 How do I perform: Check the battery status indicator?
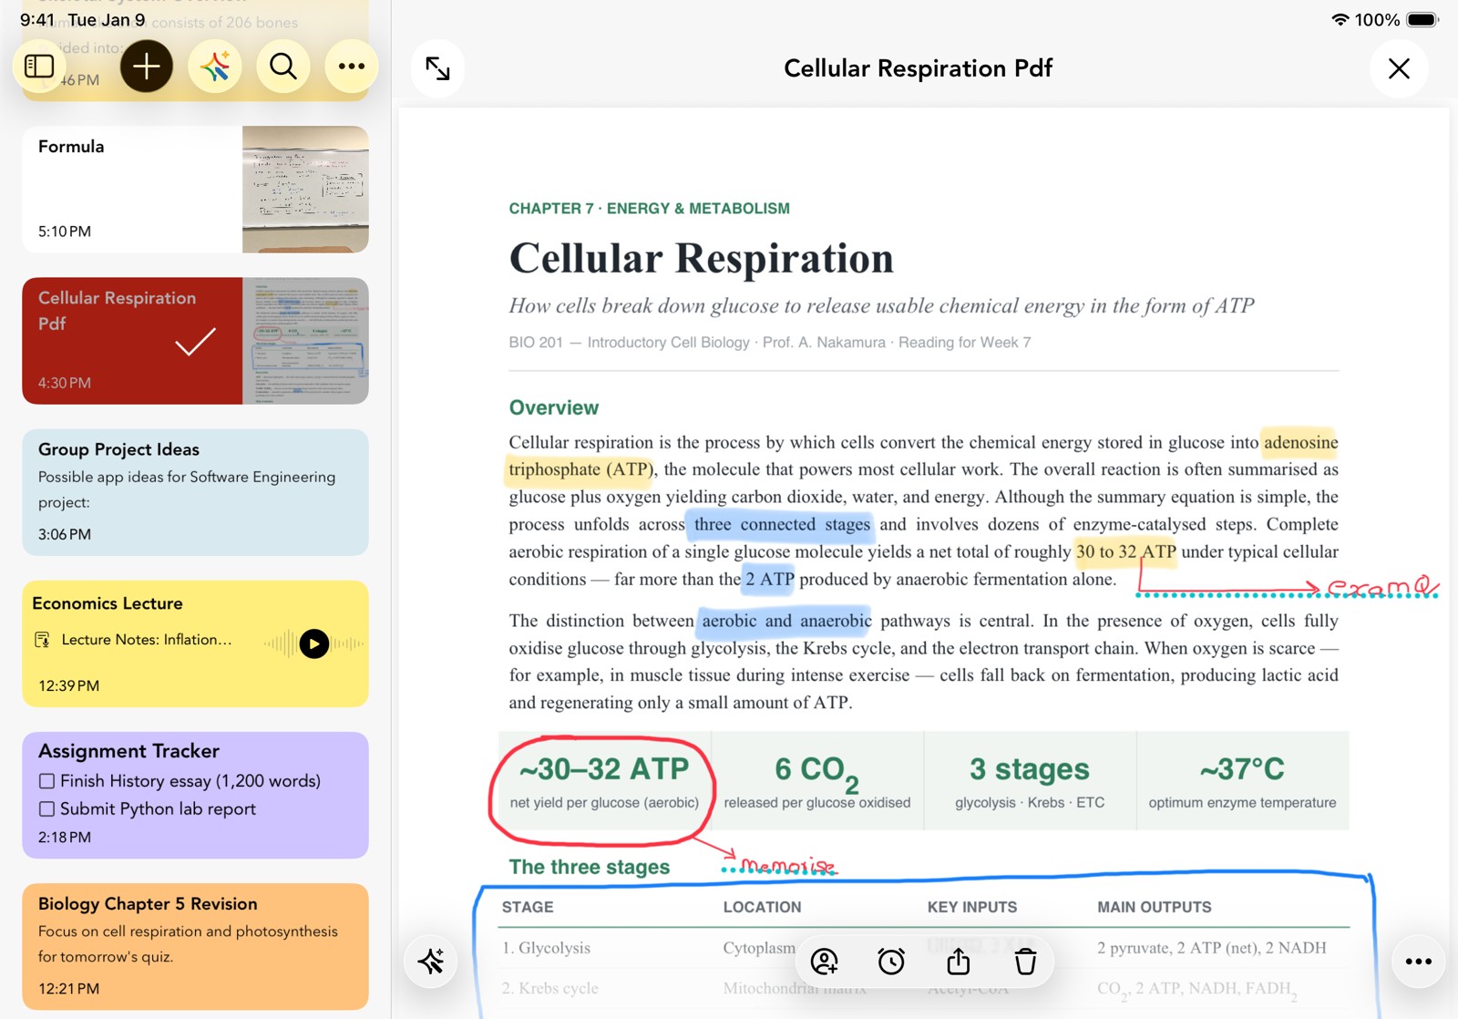[1422, 19]
